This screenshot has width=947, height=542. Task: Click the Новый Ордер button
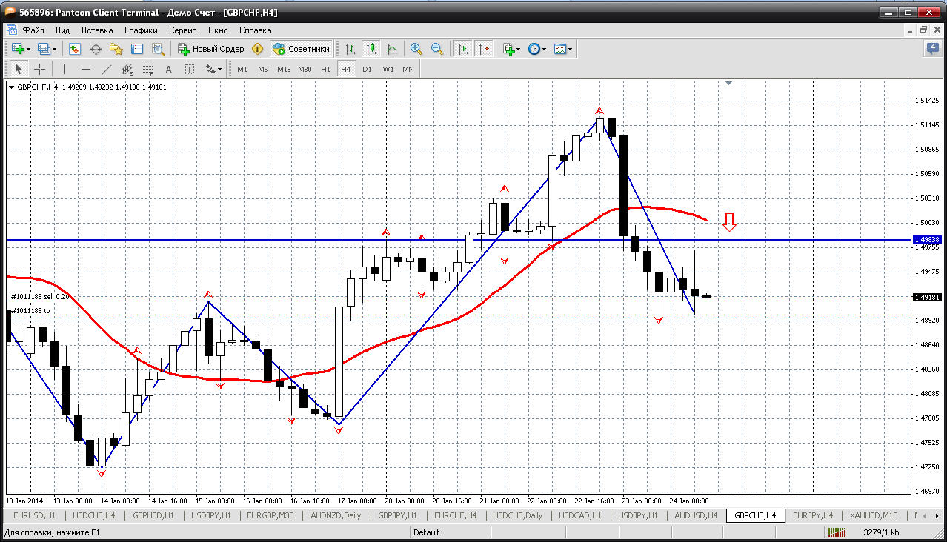pos(211,49)
